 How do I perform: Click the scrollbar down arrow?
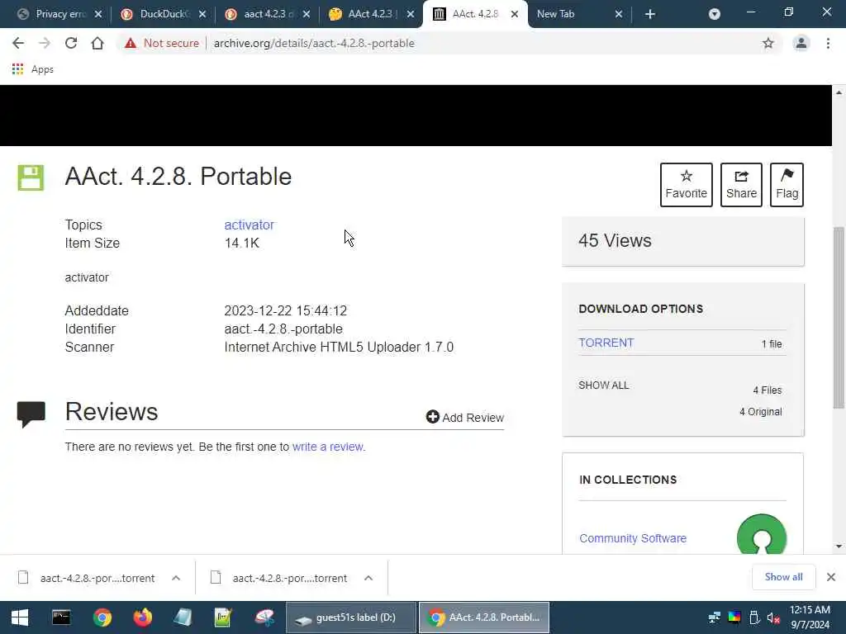839,546
